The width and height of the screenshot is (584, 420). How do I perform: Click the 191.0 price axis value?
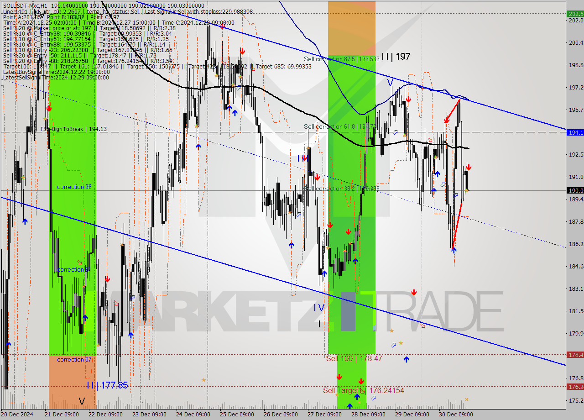click(576, 177)
